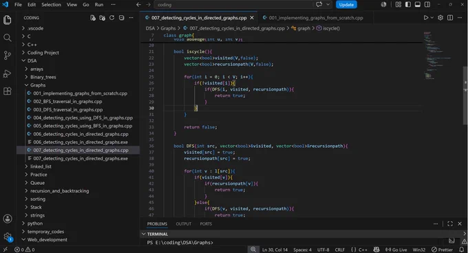Open notifications bell in status bar
468x253 pixels.
[462, 250]
